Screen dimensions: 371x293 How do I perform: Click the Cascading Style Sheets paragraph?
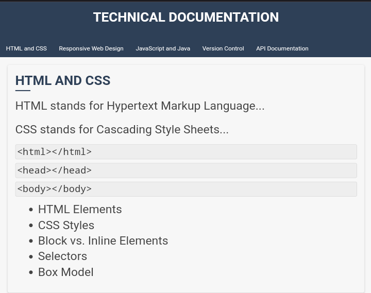coord(122,130)
